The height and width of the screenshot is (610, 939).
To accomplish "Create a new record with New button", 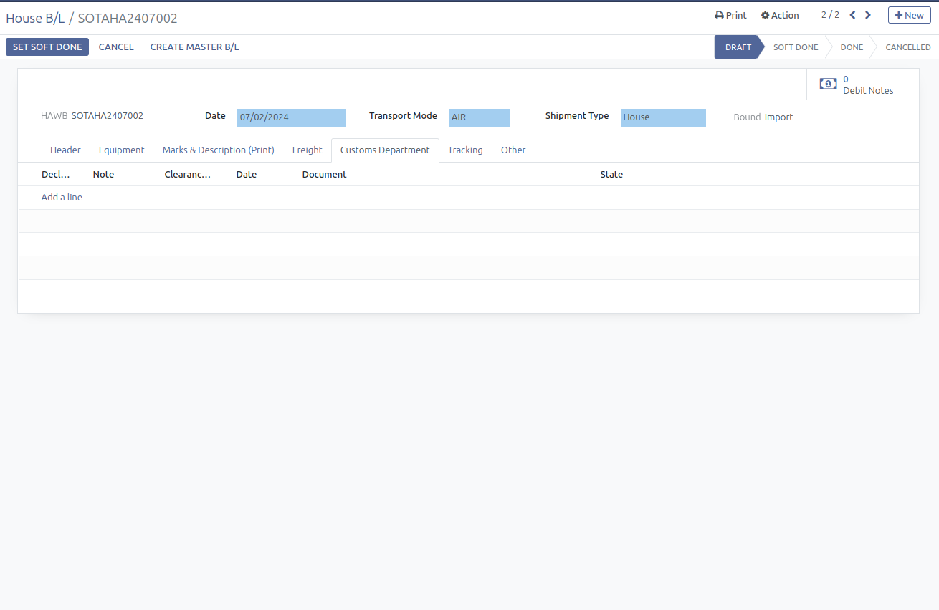I will tap(909, 15).
